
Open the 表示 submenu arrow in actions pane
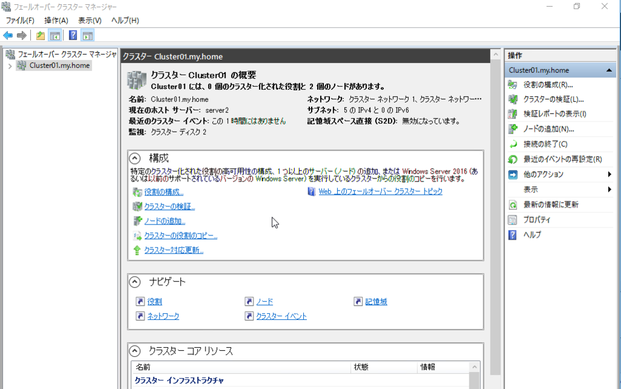click(609, 190)
